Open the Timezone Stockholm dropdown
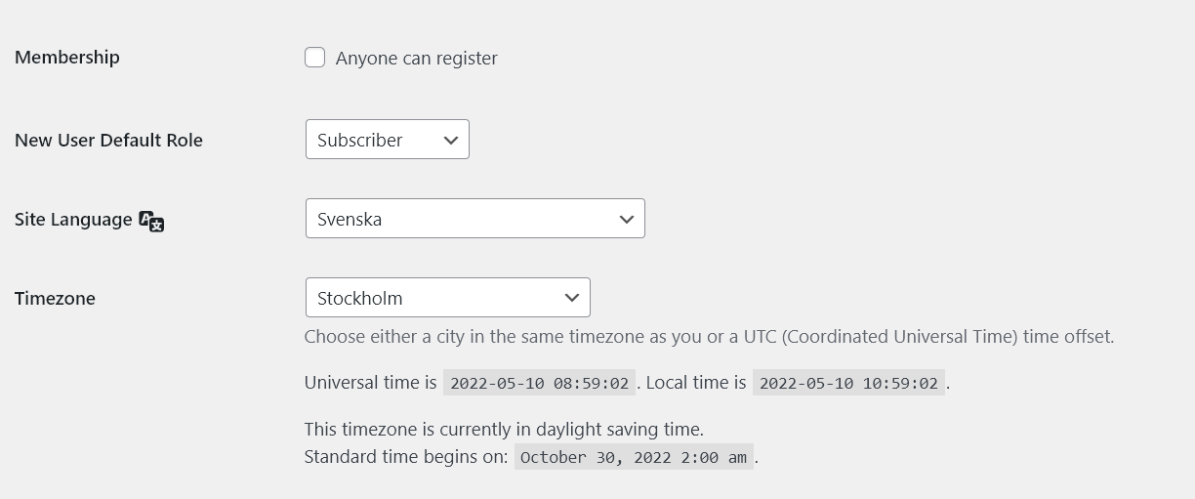Screen dimensions: 1195x499 [448, 298]
